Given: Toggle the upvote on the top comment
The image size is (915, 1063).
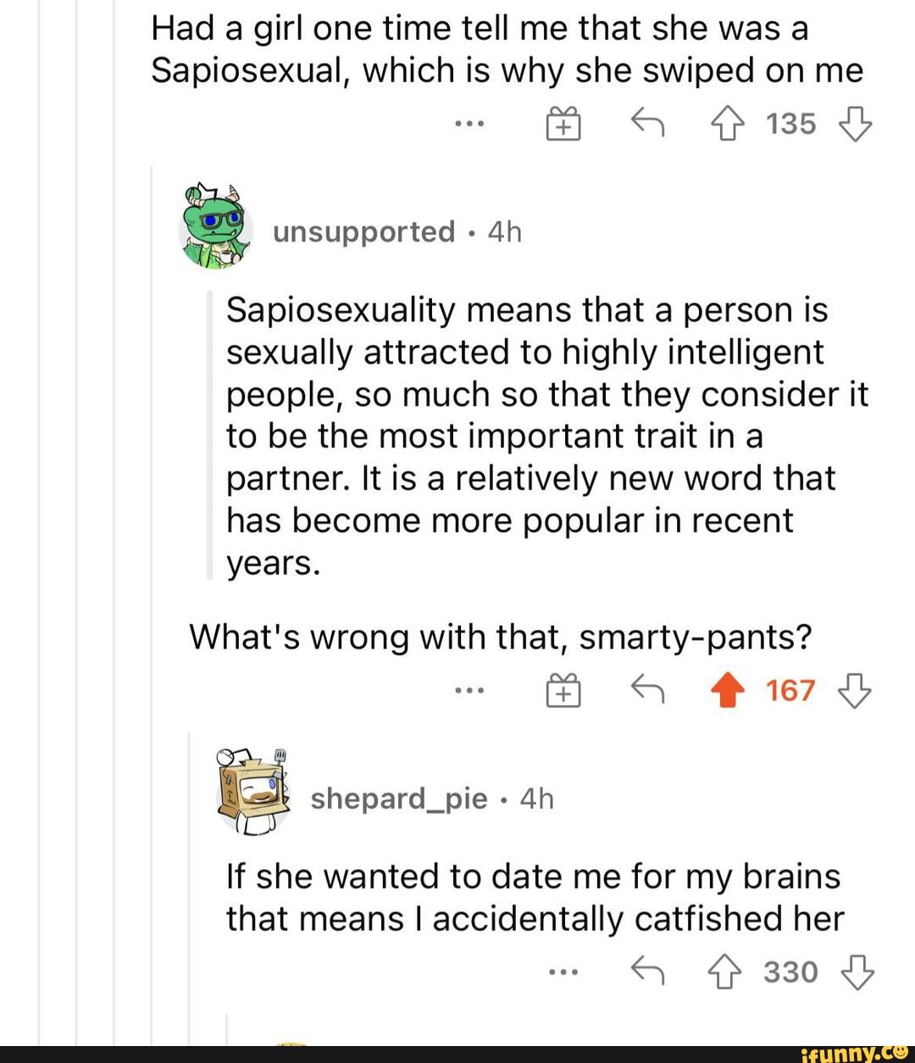Looking at the screenshot, I should coord(728,124).
